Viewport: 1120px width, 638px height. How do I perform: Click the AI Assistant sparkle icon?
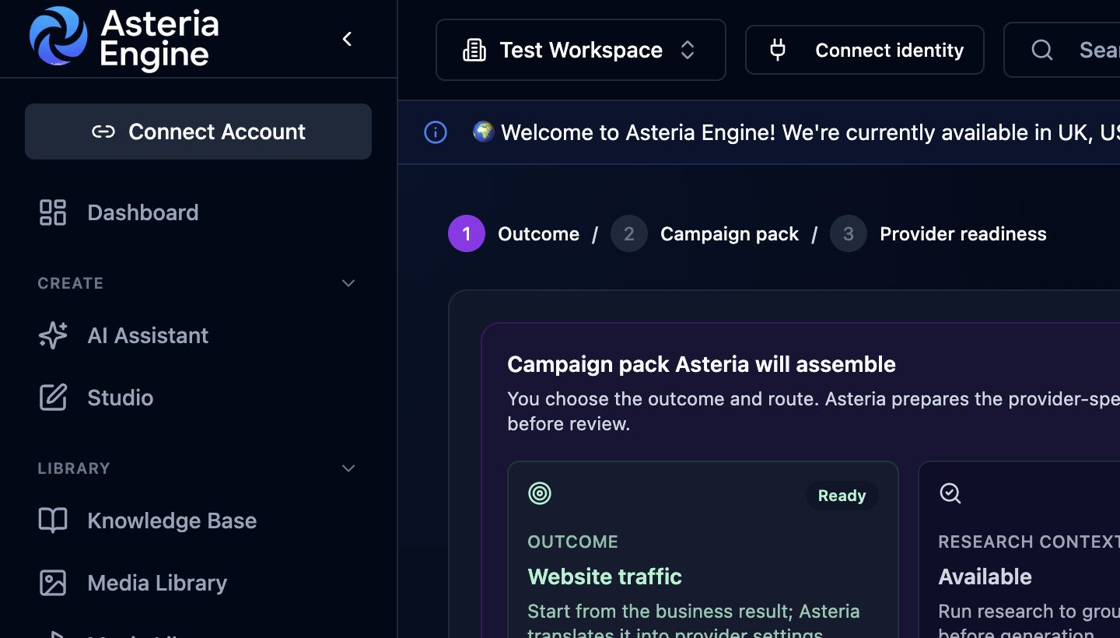(x=53, y=335)
